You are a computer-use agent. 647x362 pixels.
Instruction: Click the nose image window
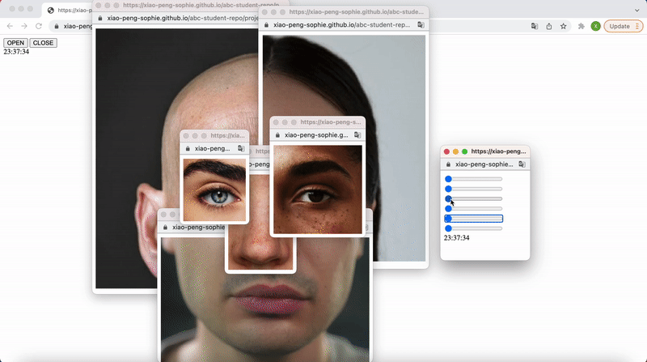260,248
